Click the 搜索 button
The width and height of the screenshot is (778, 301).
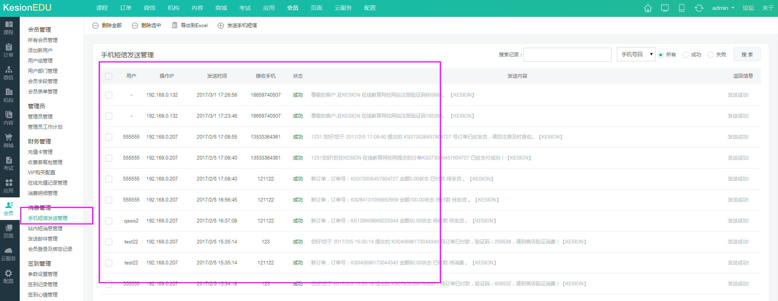[747, 55]
